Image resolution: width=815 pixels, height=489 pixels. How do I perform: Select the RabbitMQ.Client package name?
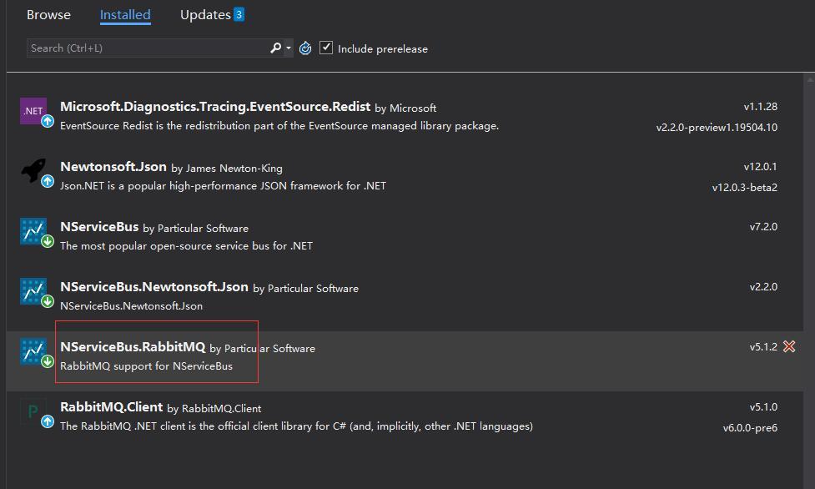111,407
